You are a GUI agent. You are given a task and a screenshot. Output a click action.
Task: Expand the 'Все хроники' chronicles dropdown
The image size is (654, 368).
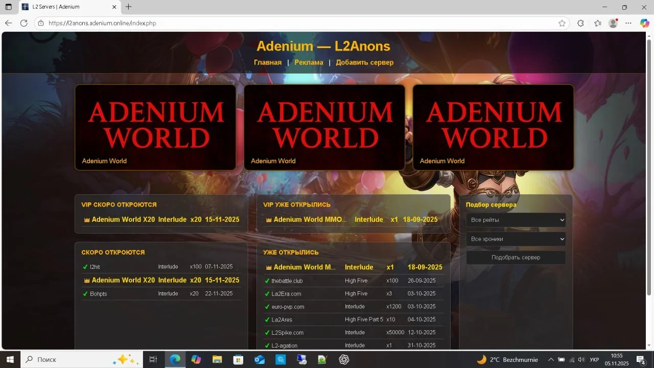pos(516,239)
